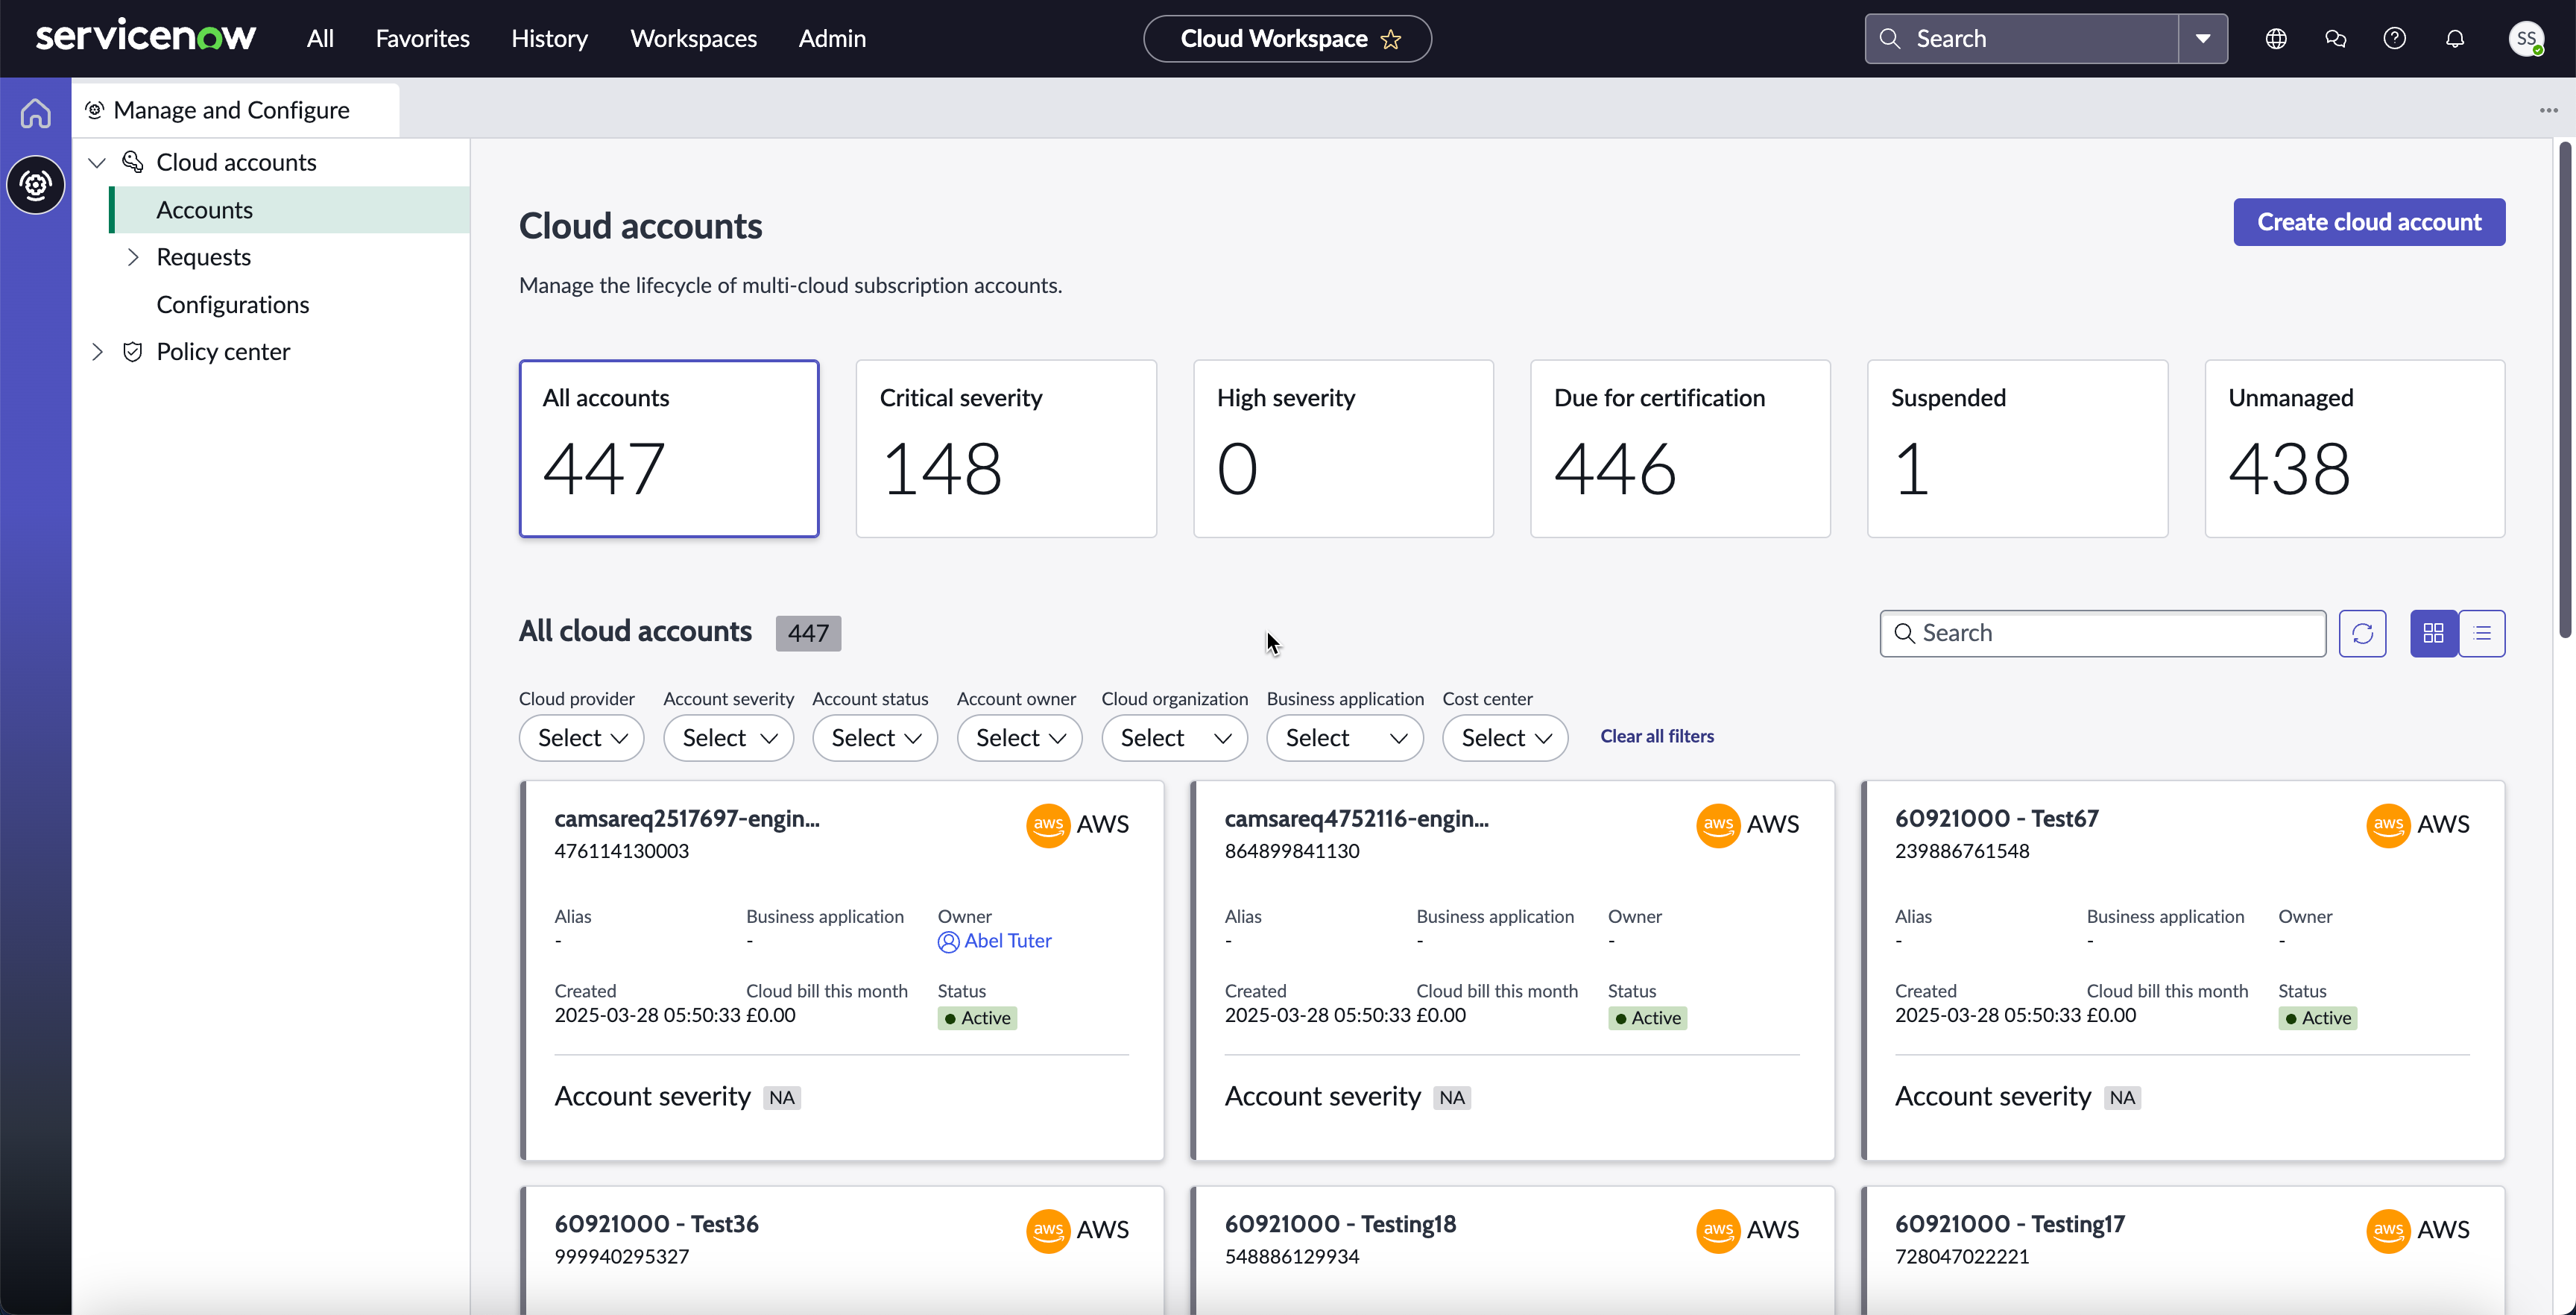Select the Critical severity 148 tile
Image resolution: width=2576 pixels, height=1315 pixels.
[1006, 448]
